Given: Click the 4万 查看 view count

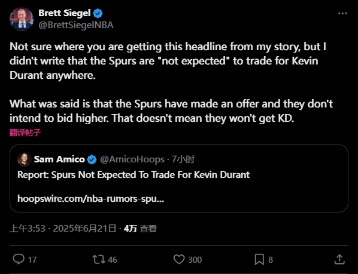Looking at the screenshot, I should (140, 229).
